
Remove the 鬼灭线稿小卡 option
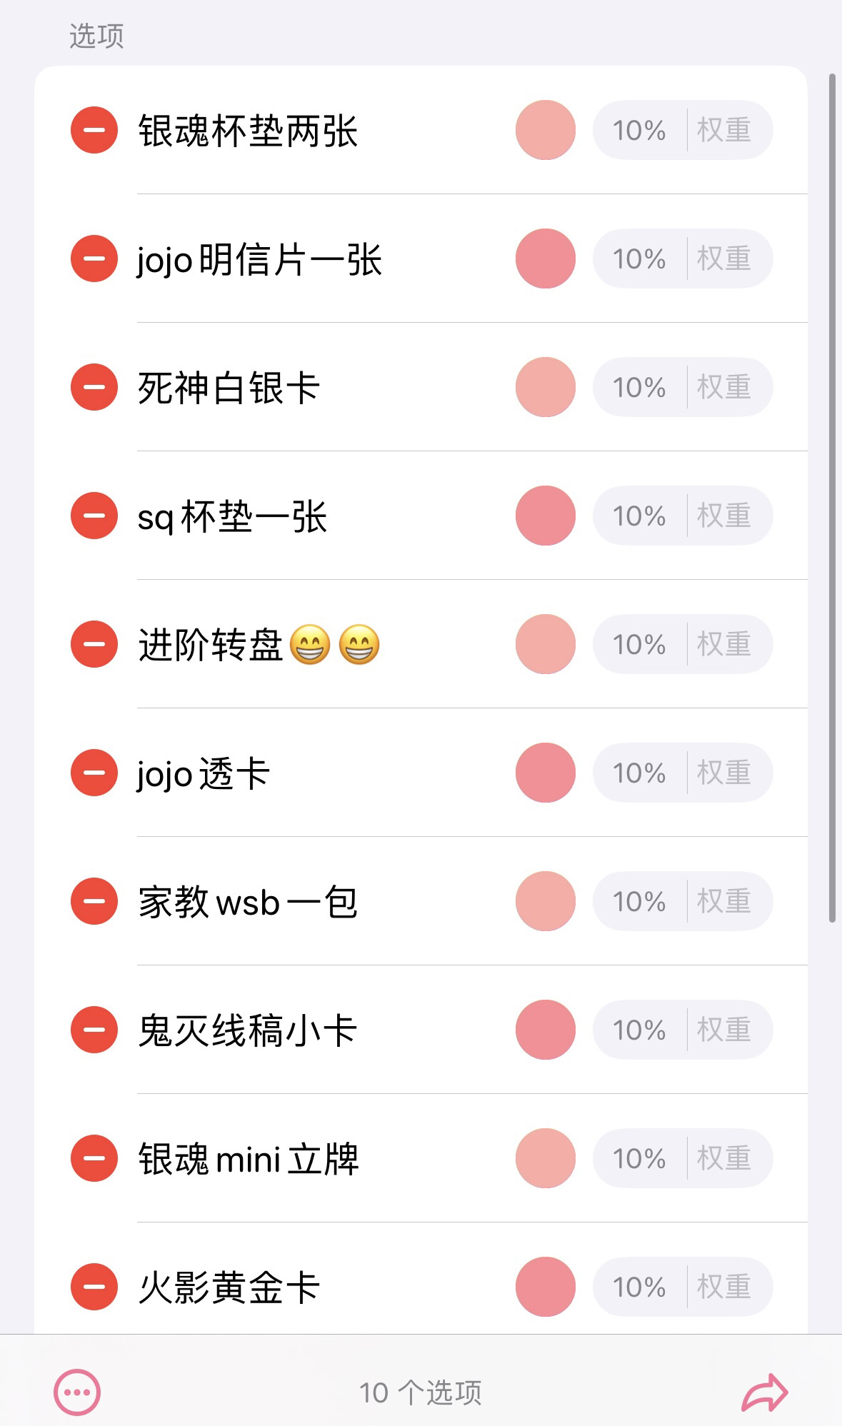coord(94,1030)
